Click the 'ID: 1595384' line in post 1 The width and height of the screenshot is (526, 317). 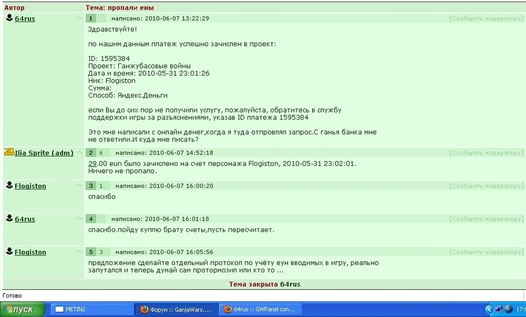(x=109, y=58)
